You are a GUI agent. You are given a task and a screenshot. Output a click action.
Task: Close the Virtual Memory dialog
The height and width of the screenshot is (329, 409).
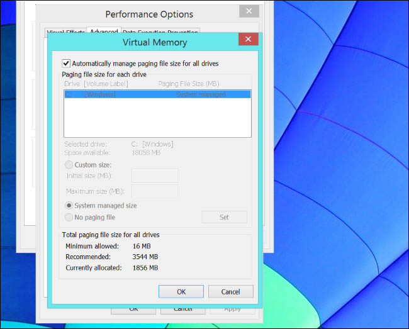click(x=248, y=39)
